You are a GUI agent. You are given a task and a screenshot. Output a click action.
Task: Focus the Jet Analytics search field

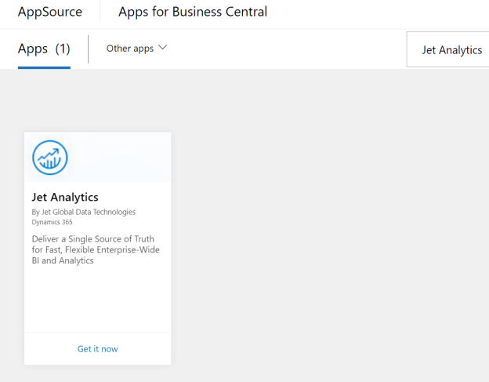point(447,49)
